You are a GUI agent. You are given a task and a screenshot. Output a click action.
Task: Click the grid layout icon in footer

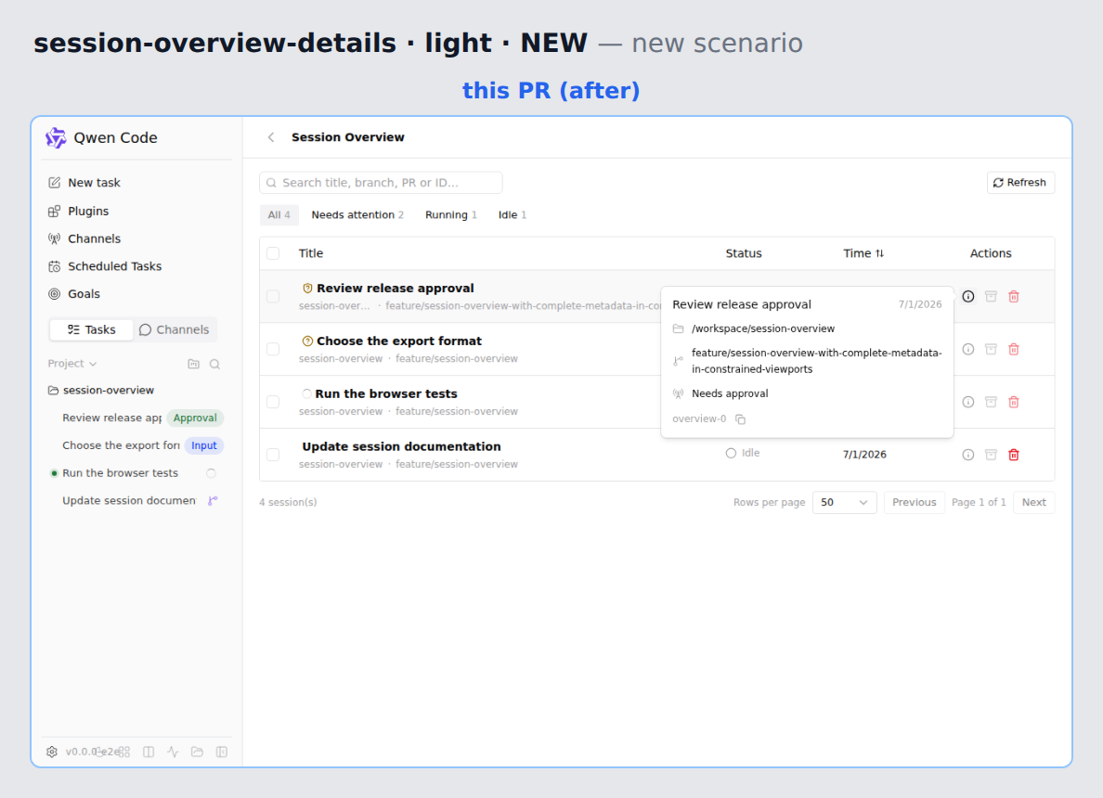coord(123,752)
